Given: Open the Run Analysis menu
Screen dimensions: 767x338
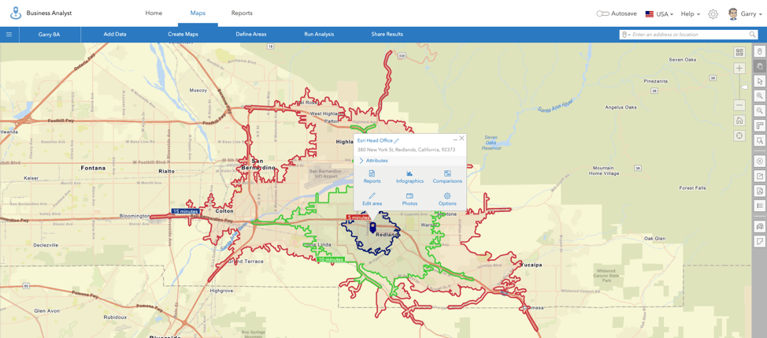Looking at the screenshot, I should coord(318,34).
